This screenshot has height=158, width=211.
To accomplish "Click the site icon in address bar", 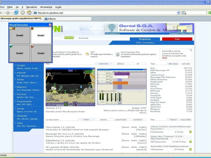I will (x=35, y=13).
